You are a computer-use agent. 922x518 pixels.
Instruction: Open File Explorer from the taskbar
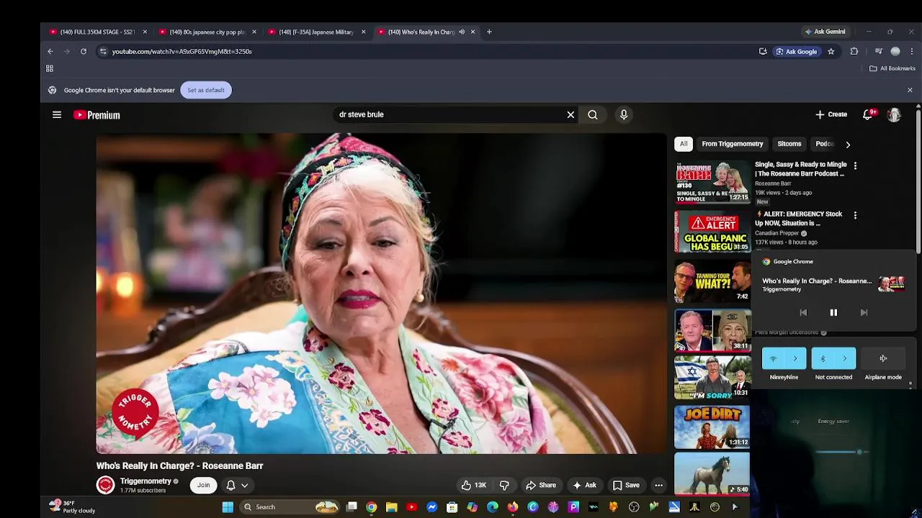coord(391,507)
